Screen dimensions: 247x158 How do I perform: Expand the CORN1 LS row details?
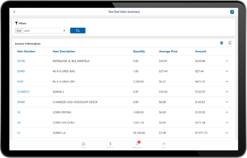227,133
